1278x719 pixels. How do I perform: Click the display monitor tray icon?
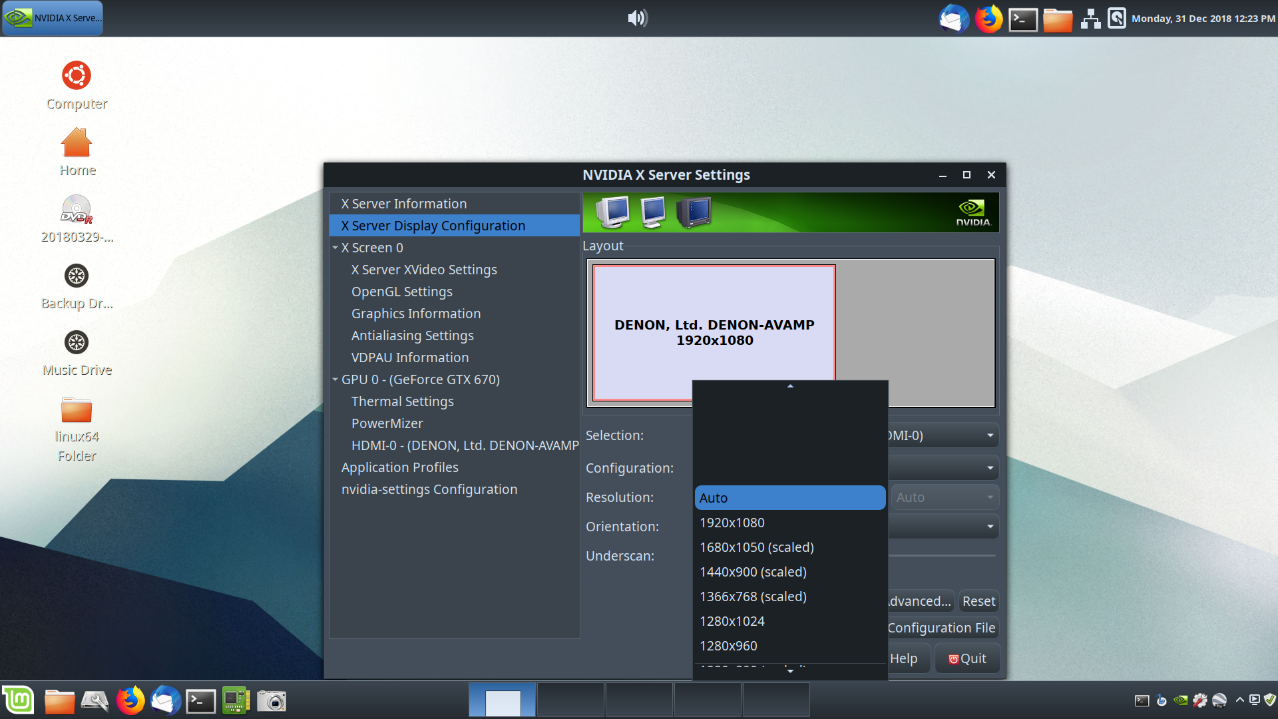pyautogui.click(x=1255, y=700)
